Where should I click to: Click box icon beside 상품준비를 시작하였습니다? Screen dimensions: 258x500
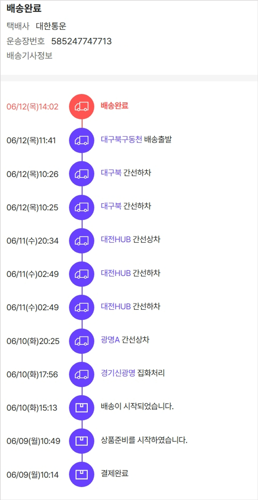tap(82, 441)
